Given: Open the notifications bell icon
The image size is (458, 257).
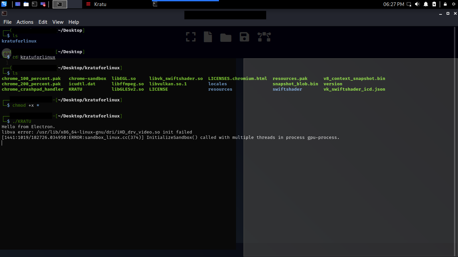Looking at the screenshot, I should [426, 4].
